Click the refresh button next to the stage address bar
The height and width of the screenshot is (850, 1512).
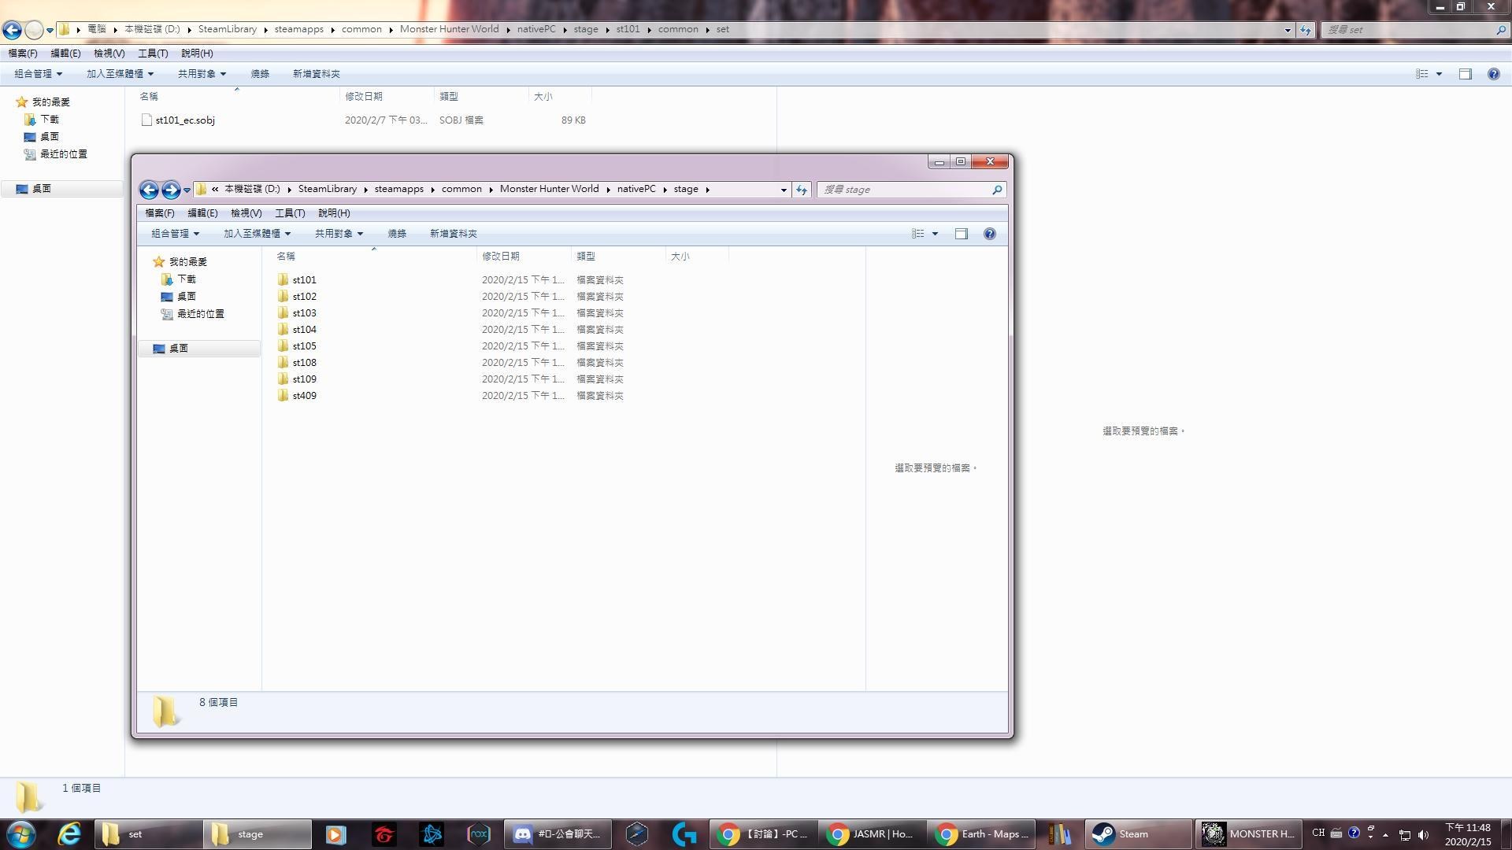pyautogui.click(x=802, y=190)
